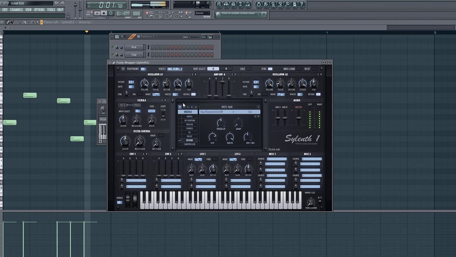This screenshot has width=456, height=257.
Task: Open the VIEW menu
Action: [28, 10]
